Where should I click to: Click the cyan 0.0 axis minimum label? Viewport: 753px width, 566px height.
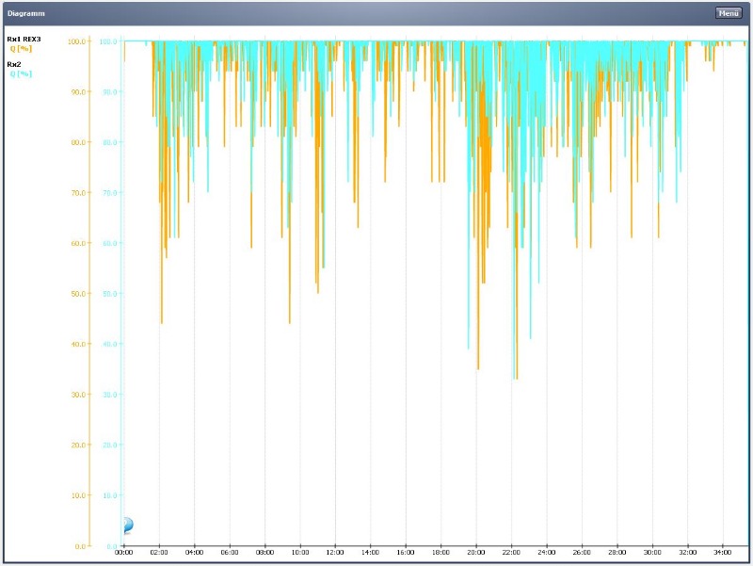coord(111,546)
